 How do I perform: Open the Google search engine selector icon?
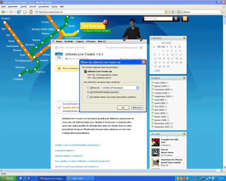point(179,12)
